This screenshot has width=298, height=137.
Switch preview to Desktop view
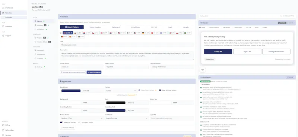click(x=282, y=23)
